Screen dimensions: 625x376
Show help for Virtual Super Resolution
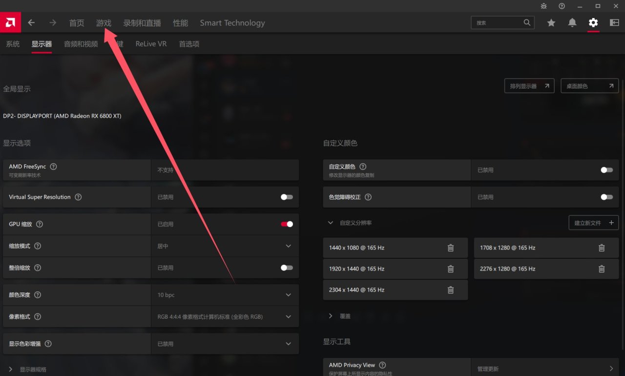(78, 197)
